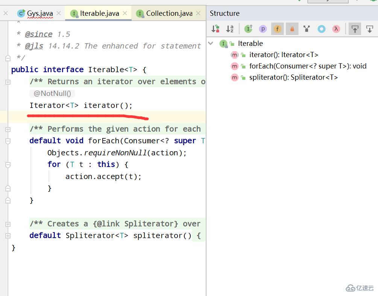Click the Autoscroll from Source icon
The image size is (378, 296).
pyautogui.click(x=370, y=29)
